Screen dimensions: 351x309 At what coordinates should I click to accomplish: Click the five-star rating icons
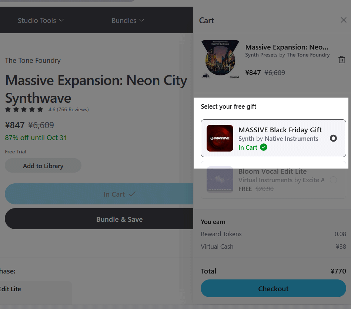(x=24, y=109)
